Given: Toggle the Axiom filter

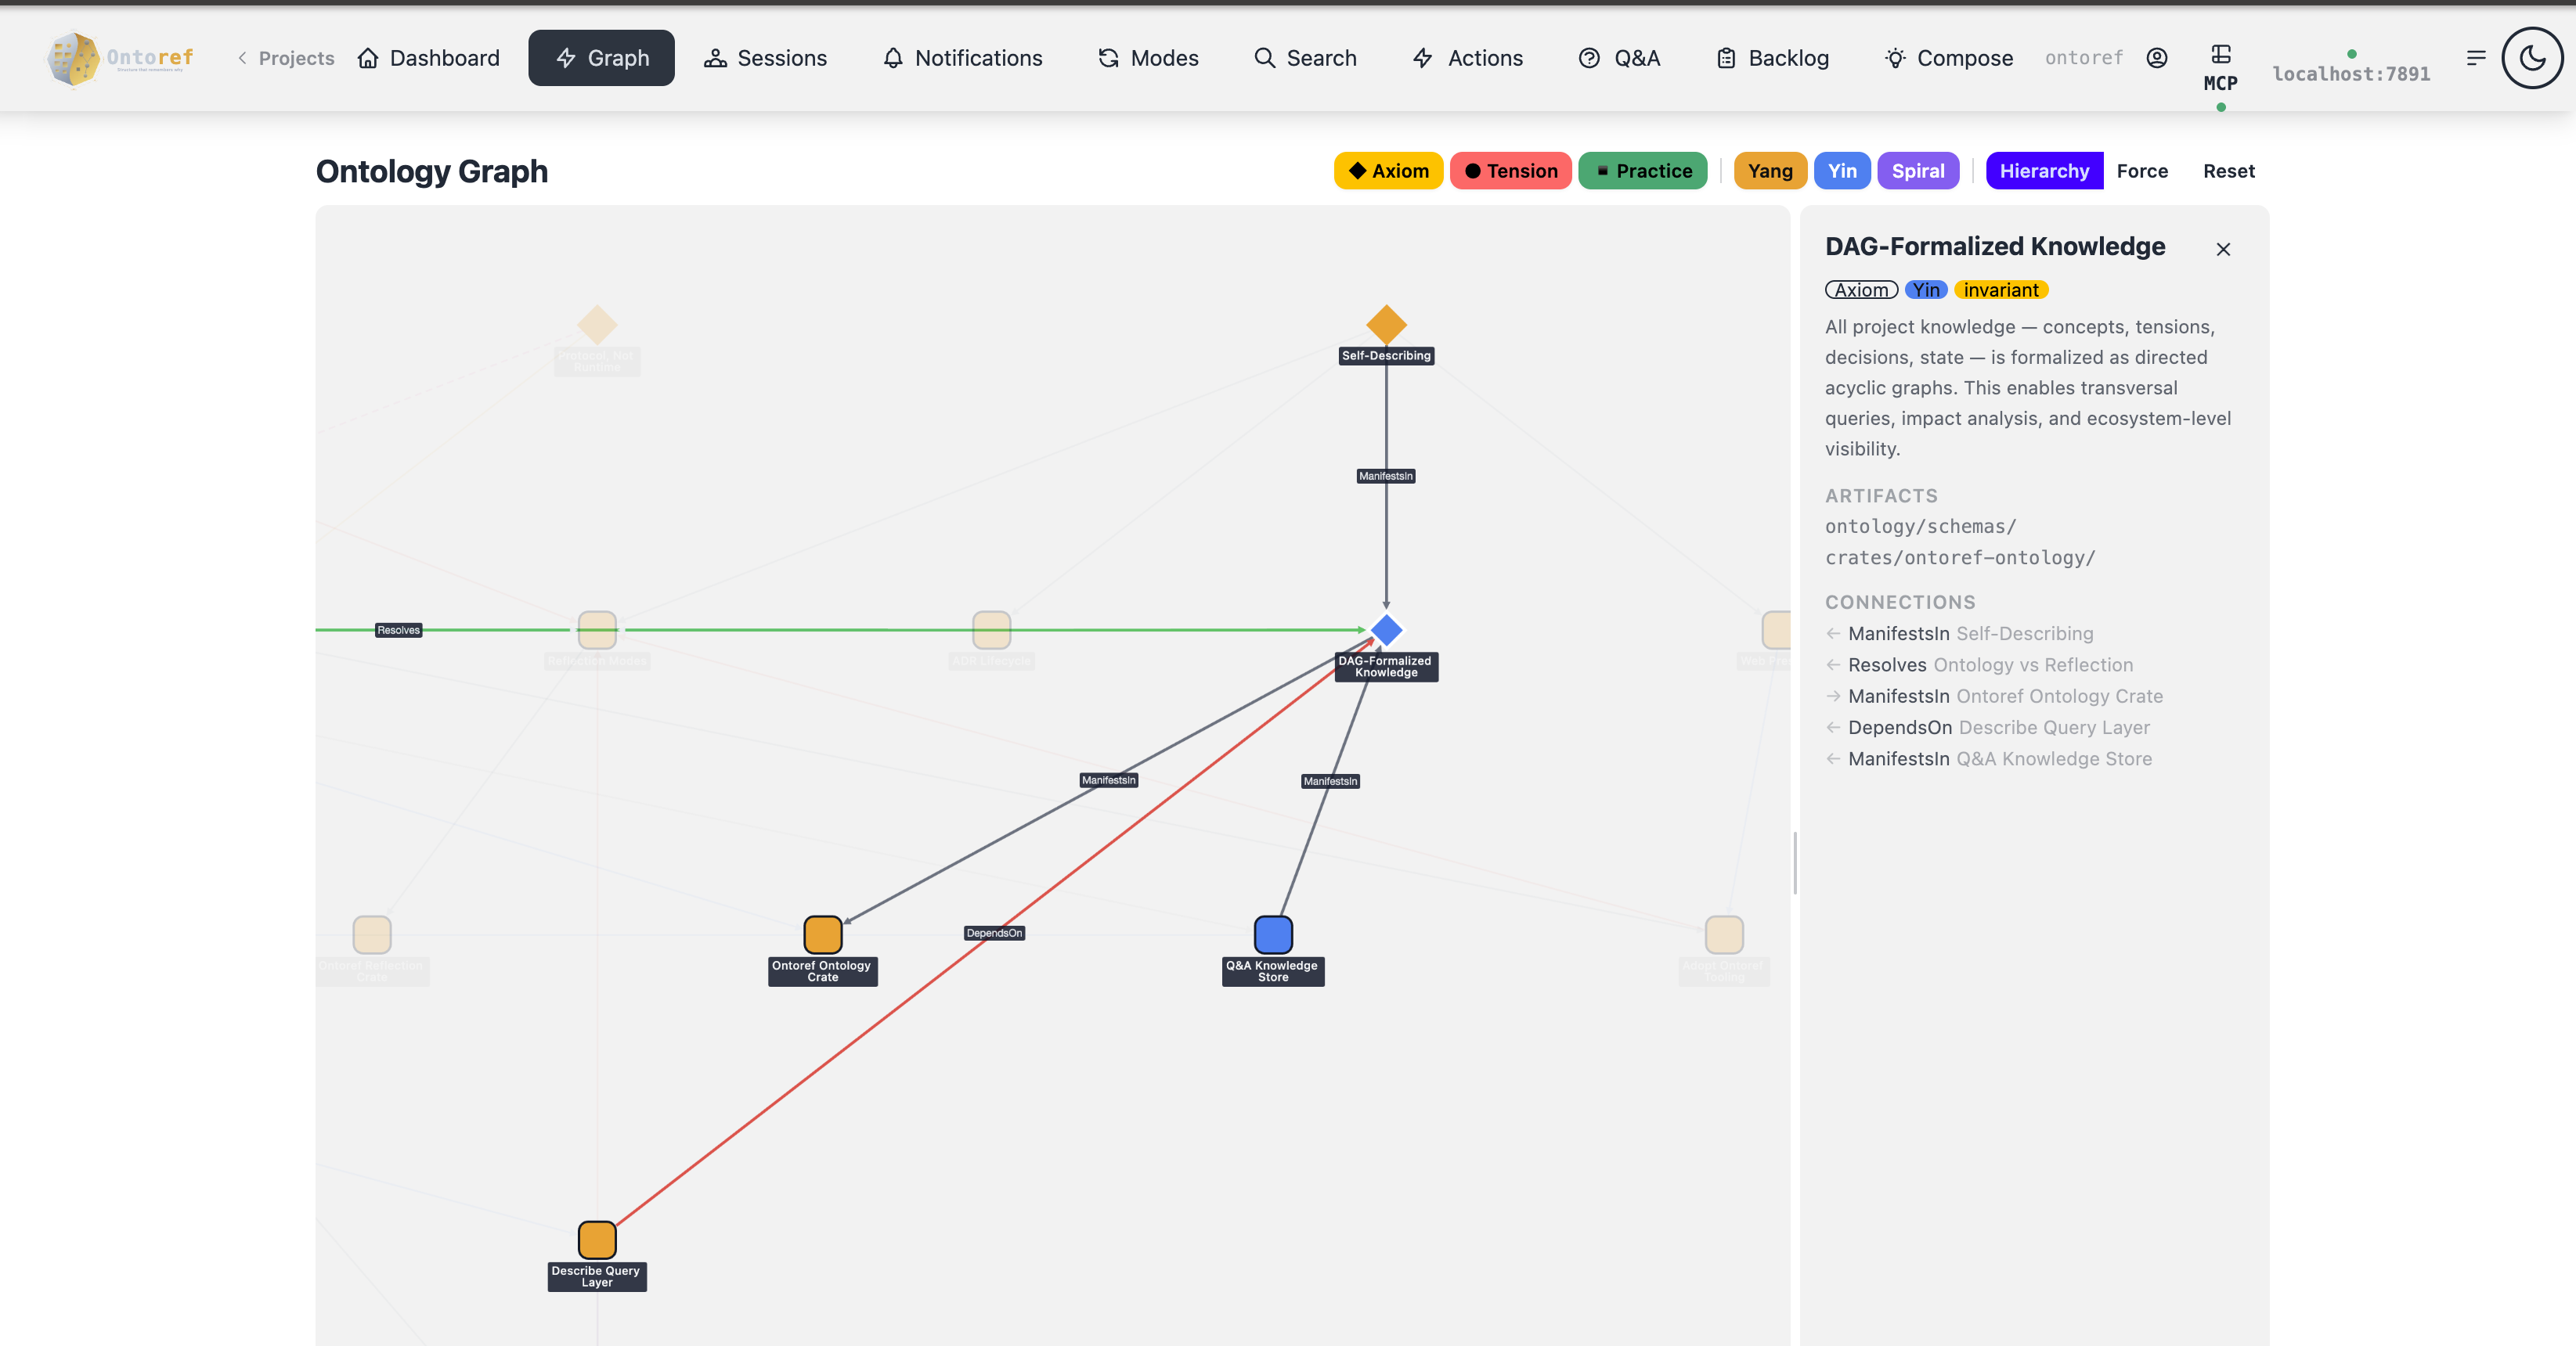Looking at the screenshot, I should pyautogui.click(x=1388, y=171).
